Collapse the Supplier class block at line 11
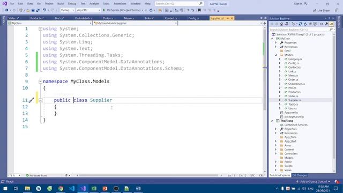This screenshot has width=343, height=193. tap(40, 100)
